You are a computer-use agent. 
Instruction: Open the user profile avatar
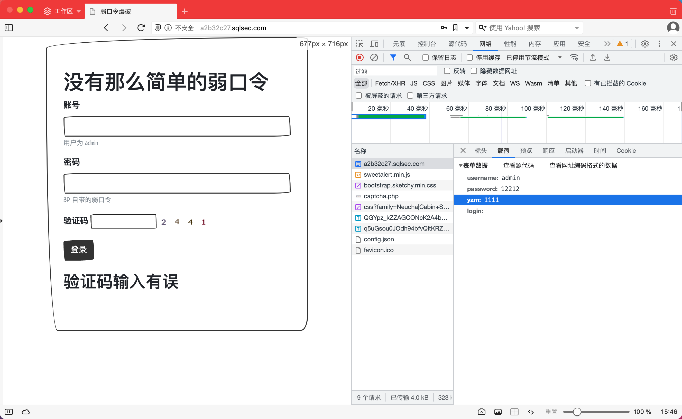673,28
